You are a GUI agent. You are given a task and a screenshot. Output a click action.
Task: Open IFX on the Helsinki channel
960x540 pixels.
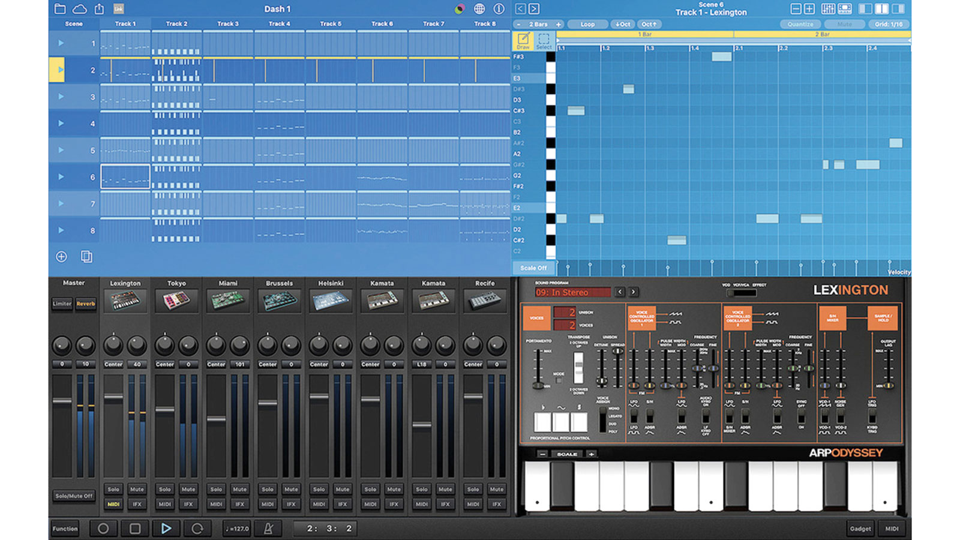[x=343, y=505]
